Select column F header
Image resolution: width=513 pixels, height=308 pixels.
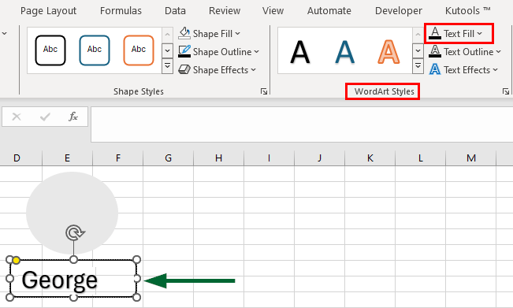(117, 158)
